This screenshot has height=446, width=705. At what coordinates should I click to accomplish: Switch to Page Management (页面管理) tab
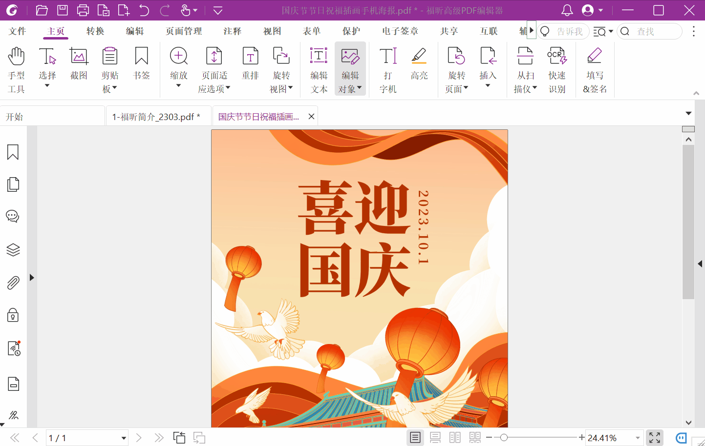(x=184, y=31)
